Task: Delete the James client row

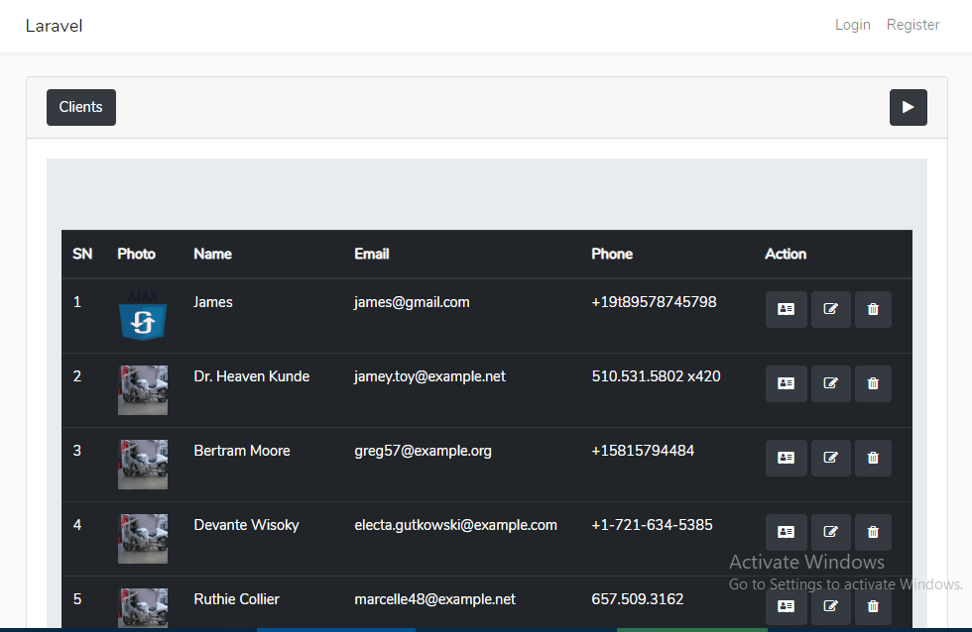Action: click(x=873, y=309)
